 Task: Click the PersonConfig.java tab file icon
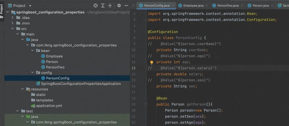coord(141,6)
